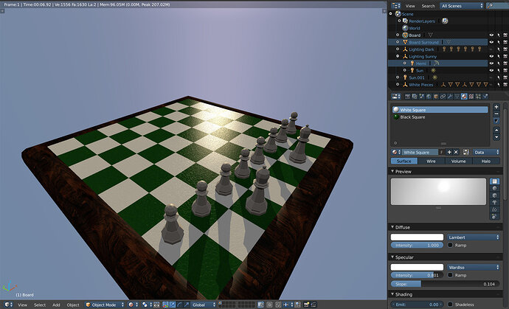
Task: Open the 3D viewport View menu
Action: click(x=22, y=305)
